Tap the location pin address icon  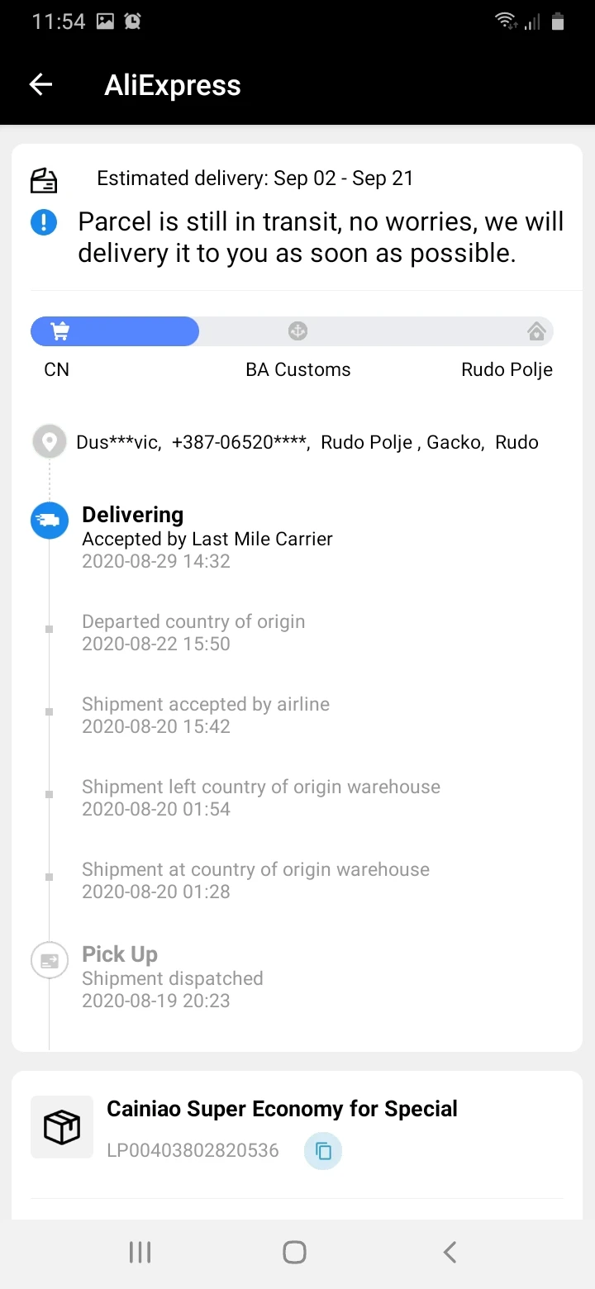click(49, 442)
